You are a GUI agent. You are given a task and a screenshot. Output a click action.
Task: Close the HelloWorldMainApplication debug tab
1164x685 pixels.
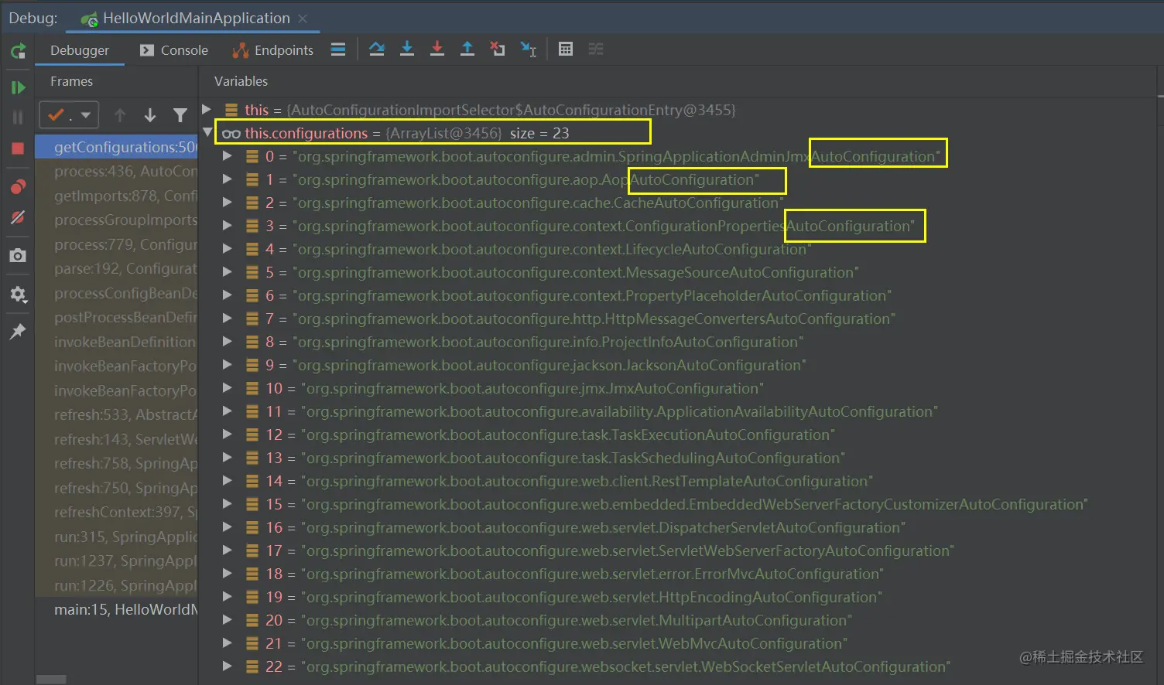303,19
